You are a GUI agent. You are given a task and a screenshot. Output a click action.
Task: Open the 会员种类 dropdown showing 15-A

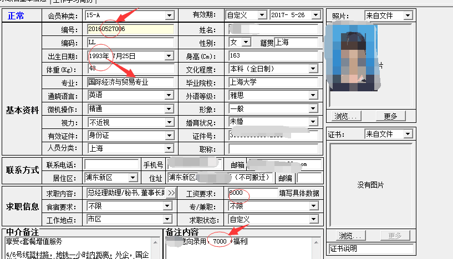[x=170, y=15]
